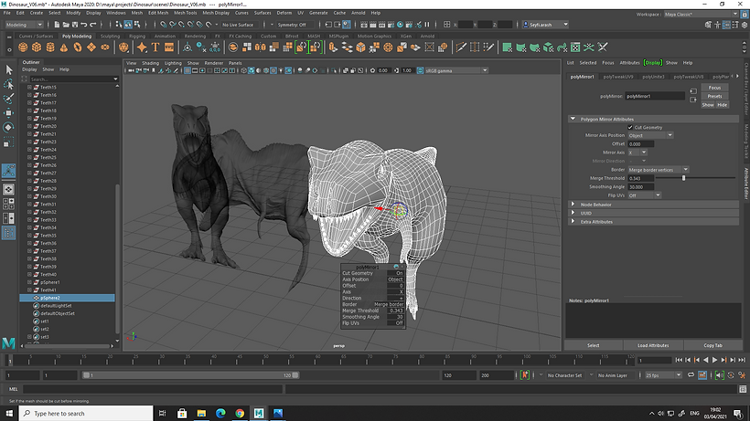Adjust the Merge Threshold slider
This screenshot has width=750, height=421.
[683, 178]
